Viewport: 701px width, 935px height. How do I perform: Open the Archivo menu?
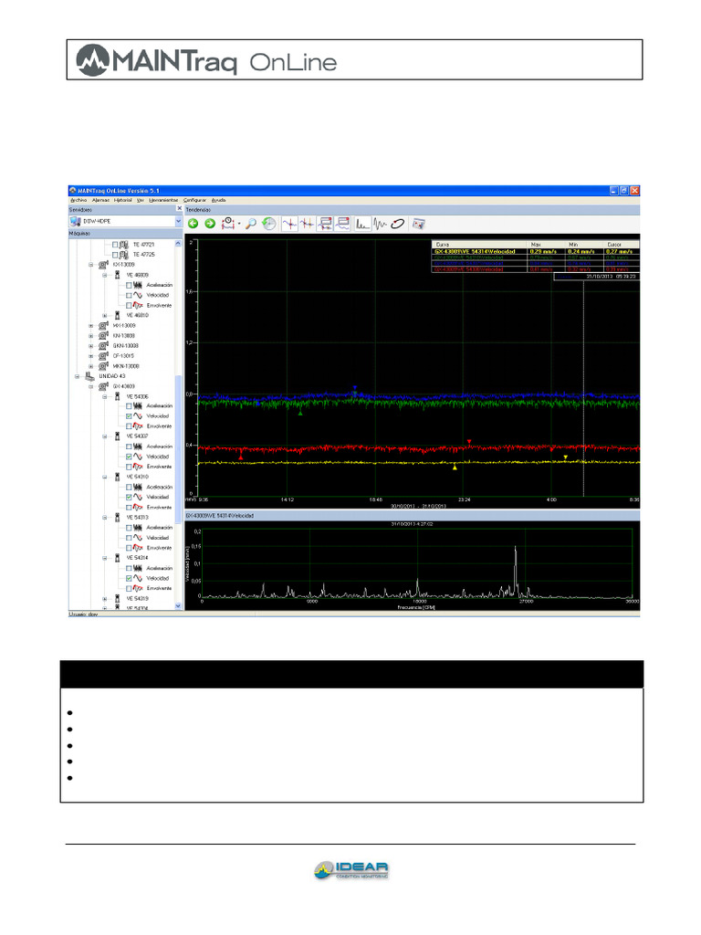pyautogui.click(x=78, y=199)
